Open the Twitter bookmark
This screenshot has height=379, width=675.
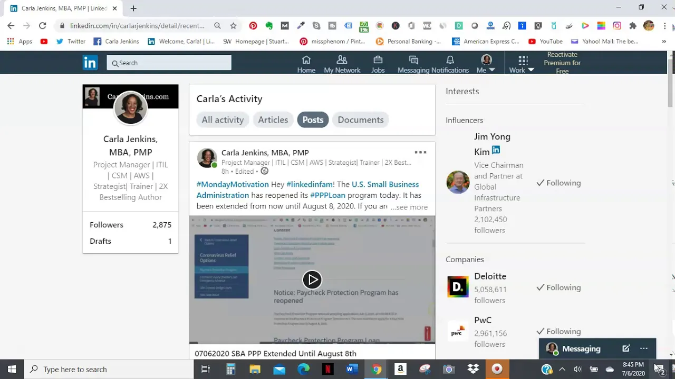(x=71, y=42)
